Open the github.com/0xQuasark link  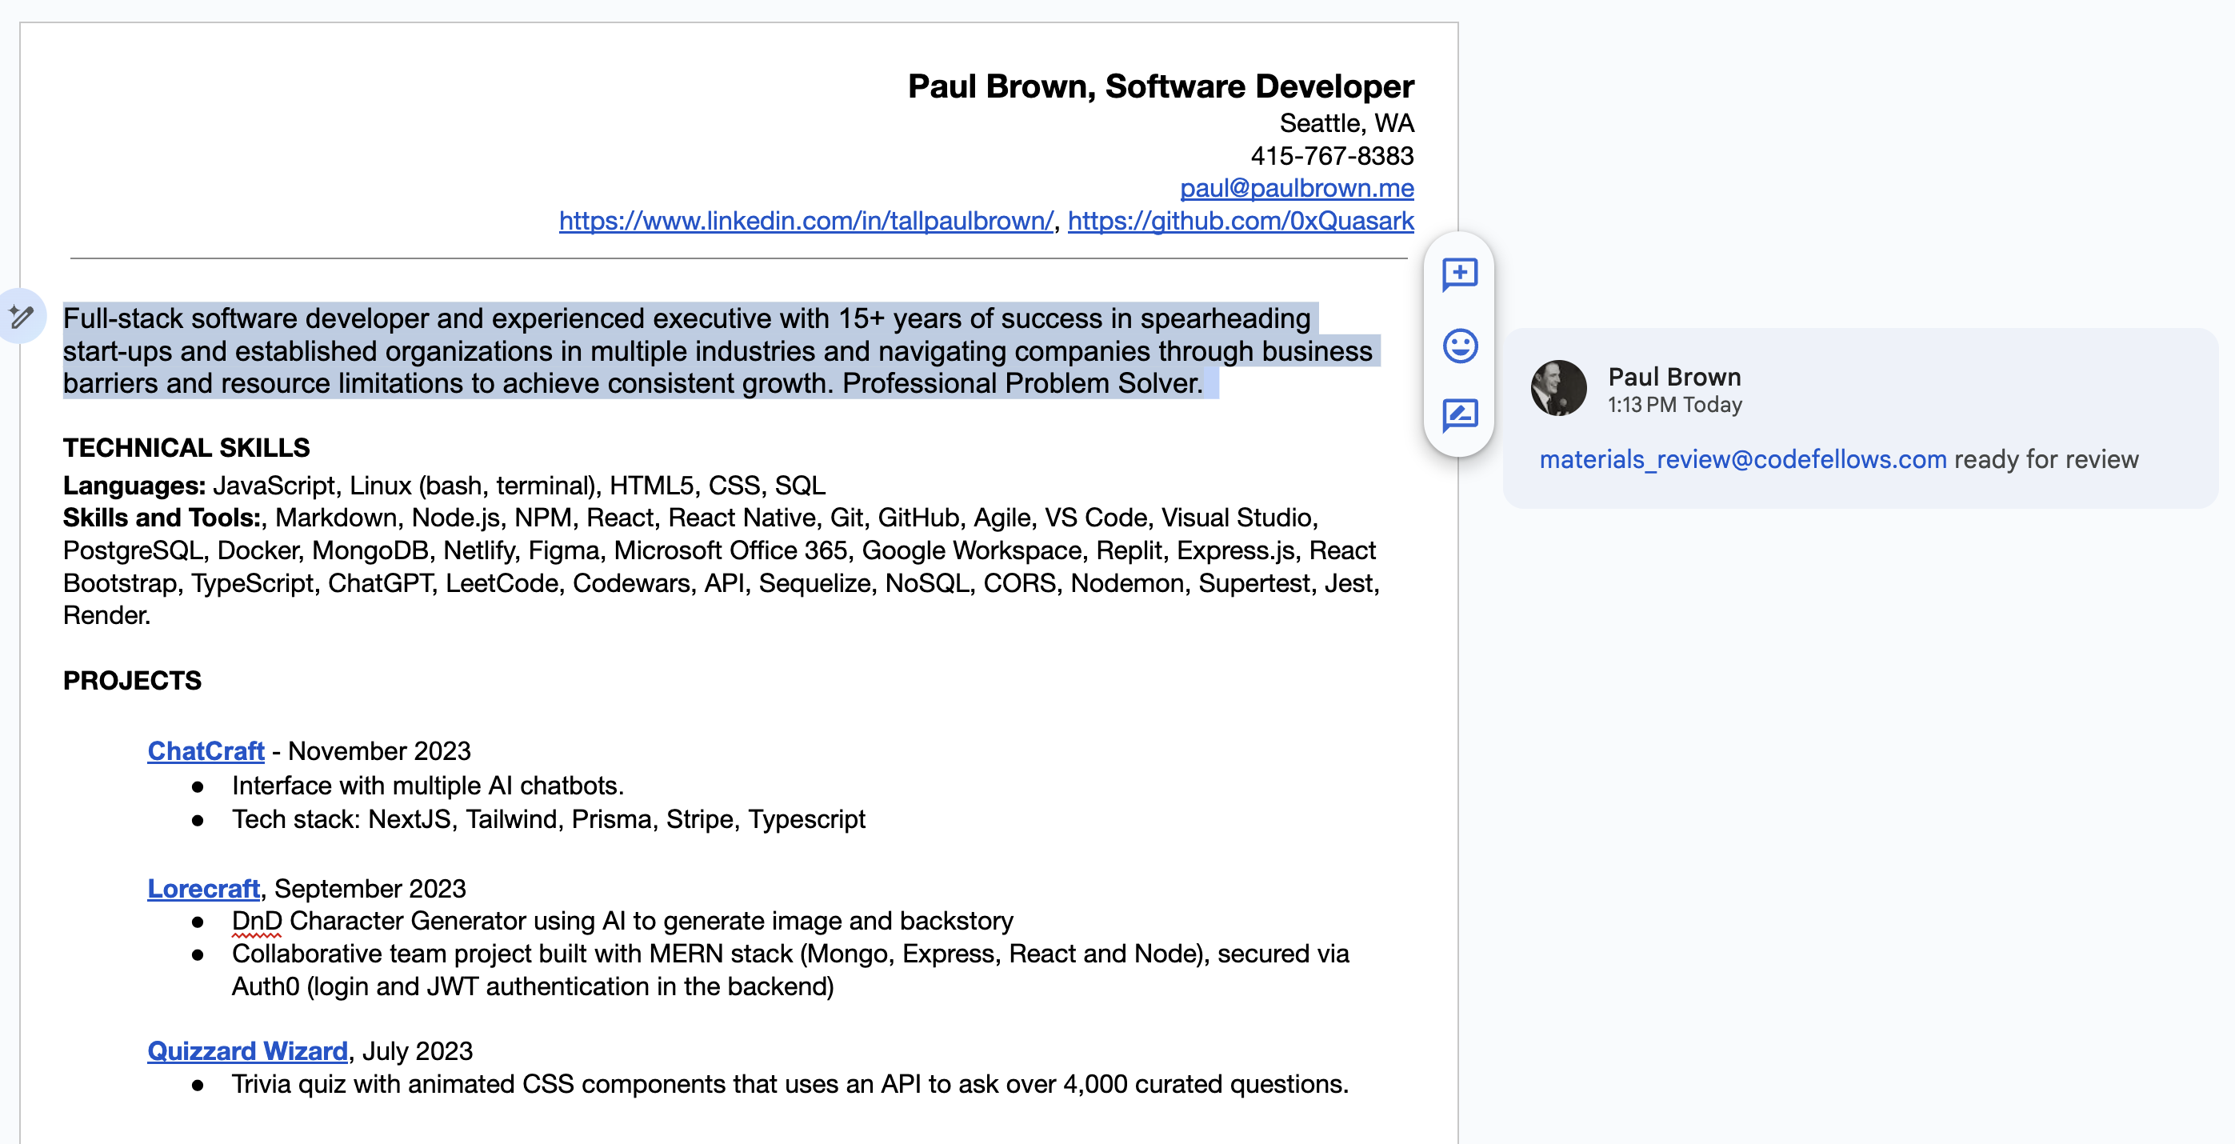(x=1240, y=222)
